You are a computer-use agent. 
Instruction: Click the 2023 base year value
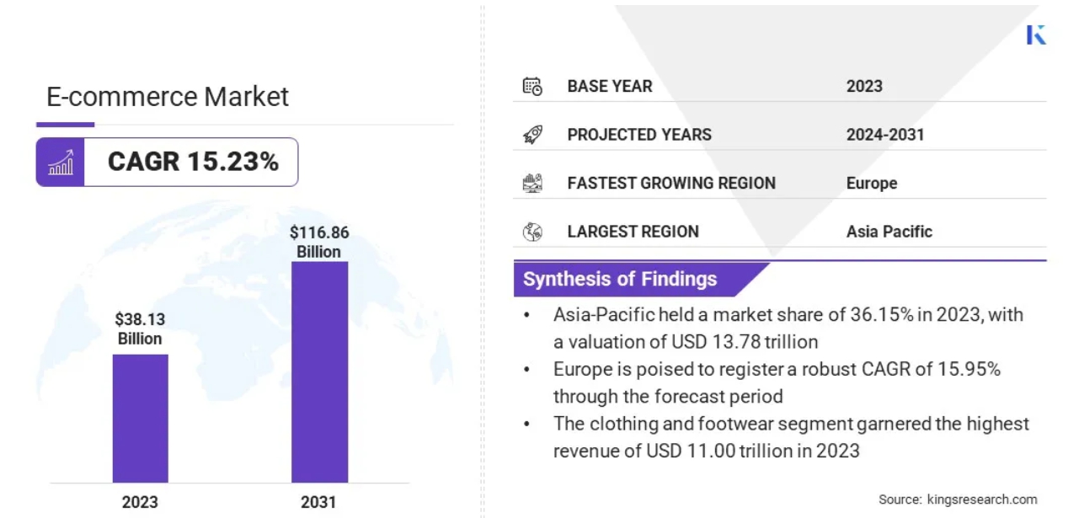coord(864,86)
